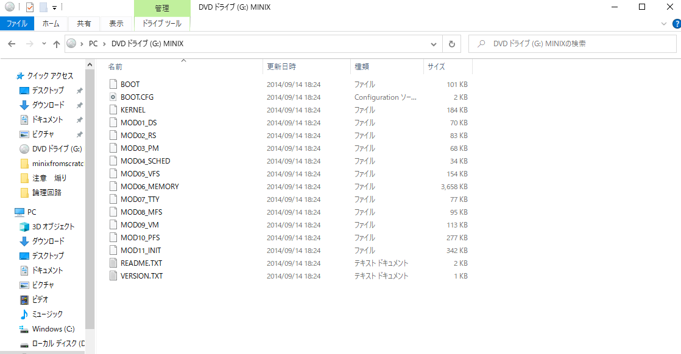Open the quick access toolbar customize dropdown
The image size is (681, 354).
(54, 7)
